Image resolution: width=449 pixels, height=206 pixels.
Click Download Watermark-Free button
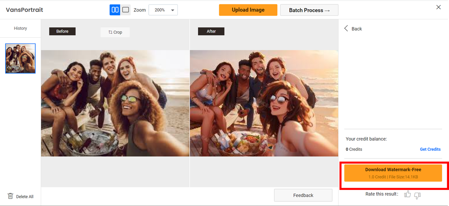pos(393,173)
